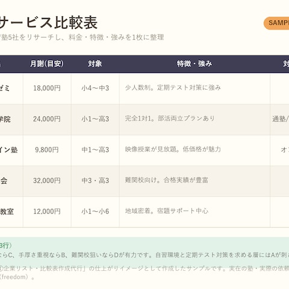Click the 32,000円 fee cell

[47, 181]
